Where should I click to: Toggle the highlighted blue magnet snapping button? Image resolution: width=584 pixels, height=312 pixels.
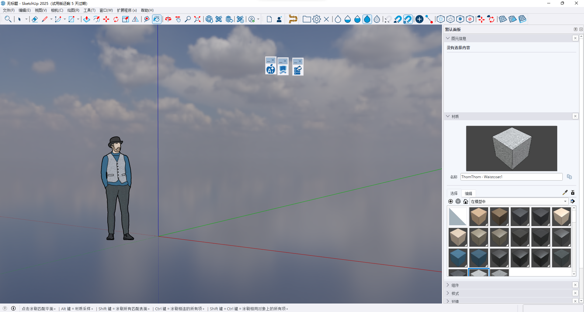tap(408, 19)
